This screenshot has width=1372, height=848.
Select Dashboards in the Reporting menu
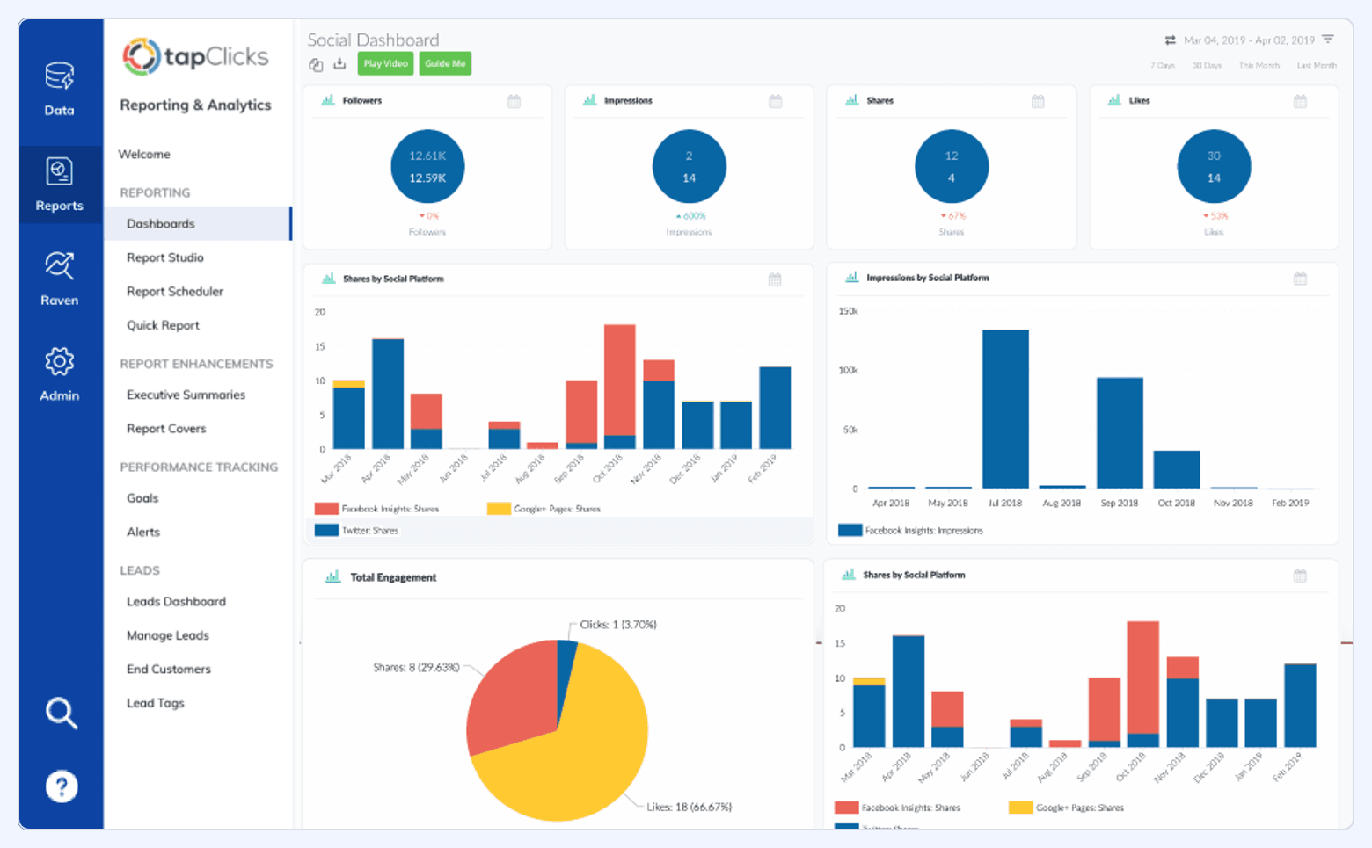[x=161, y=223]
